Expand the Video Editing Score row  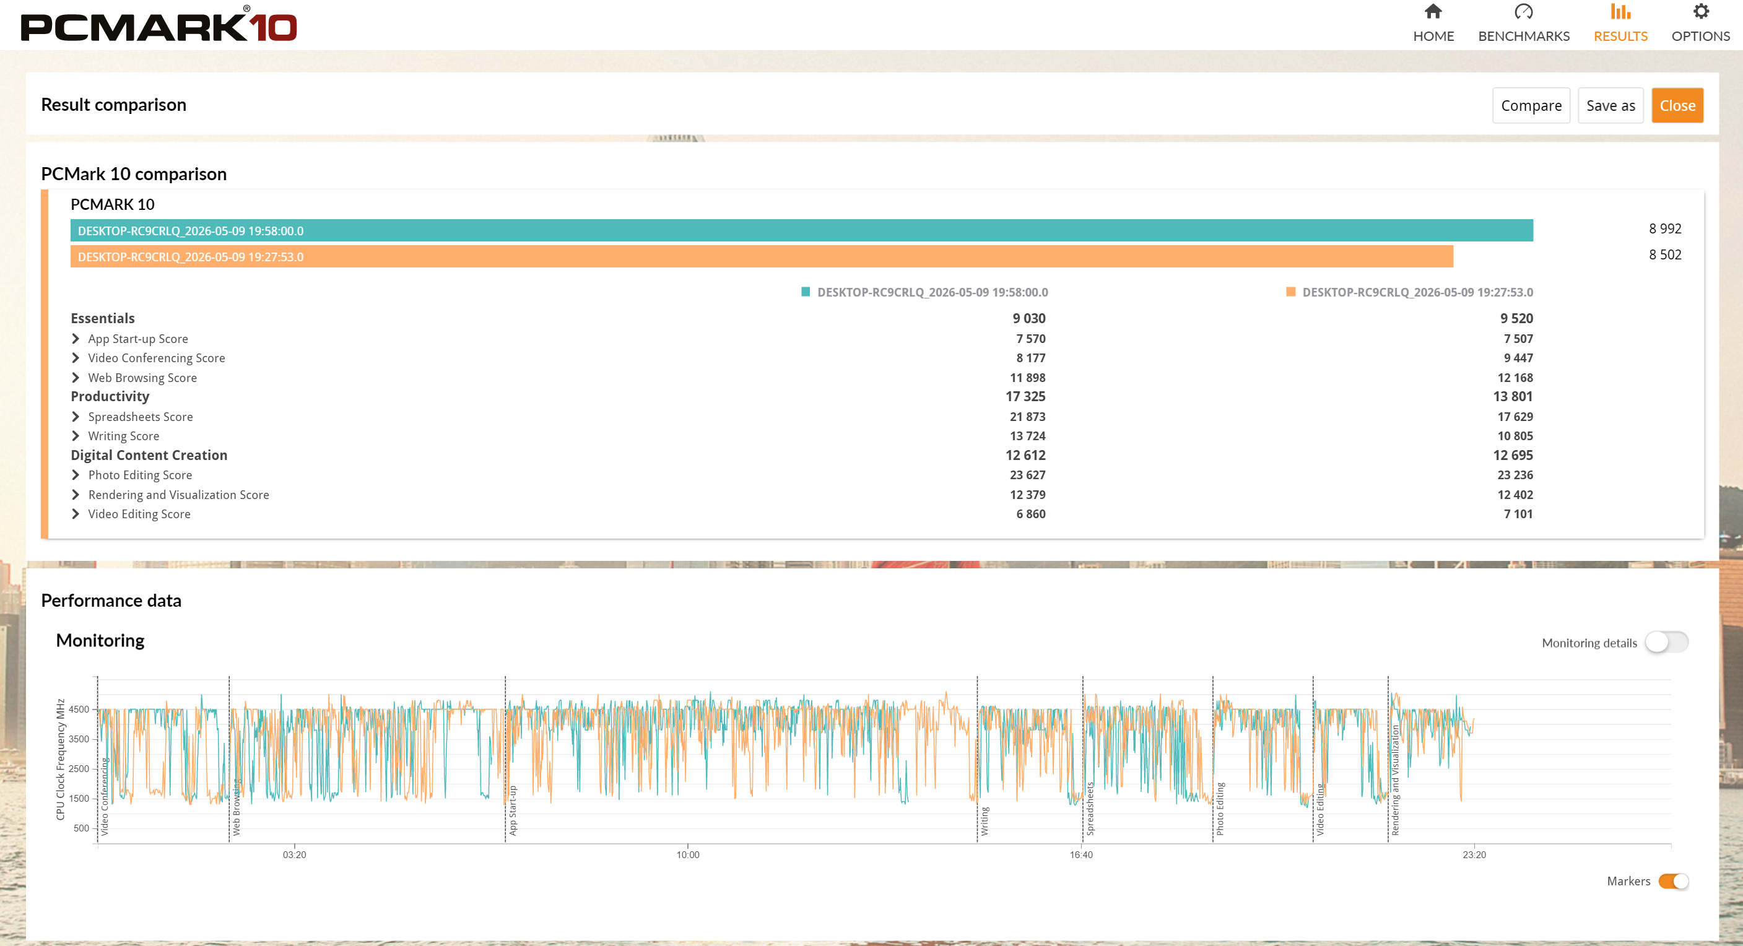(x=75, y=514)
